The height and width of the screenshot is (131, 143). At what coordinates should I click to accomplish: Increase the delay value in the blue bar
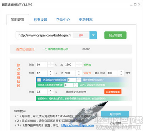79,79
